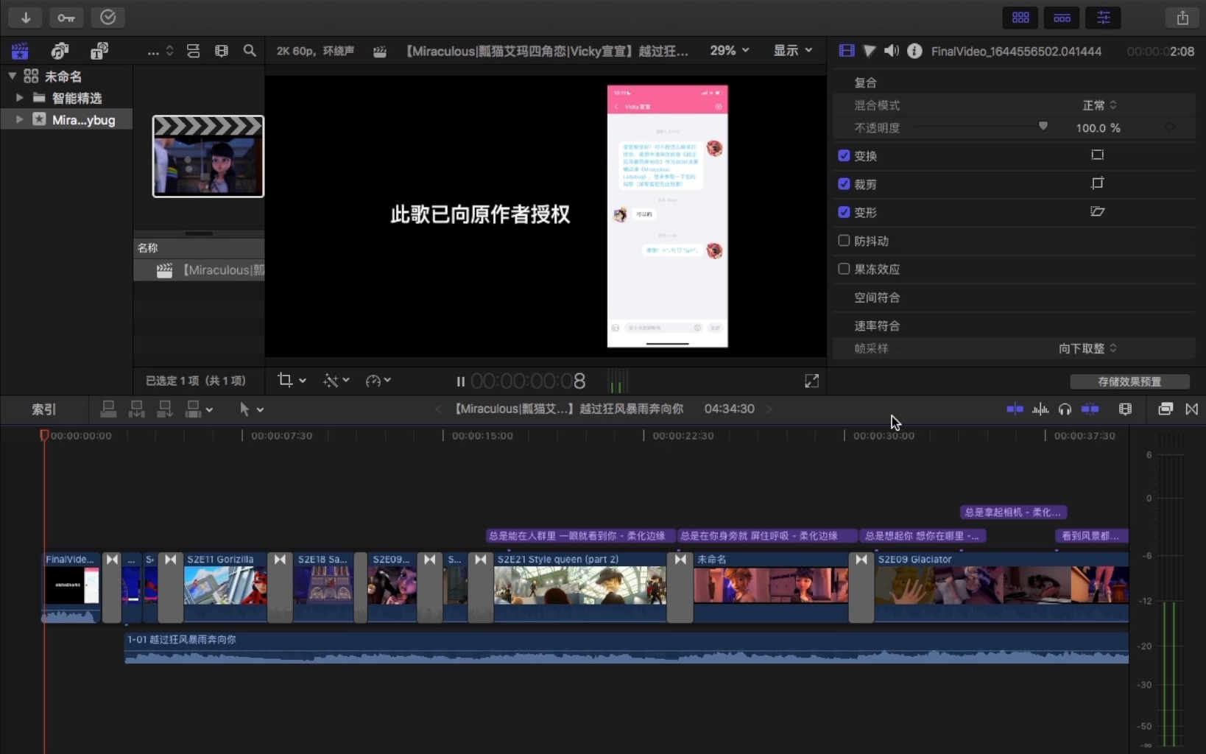Open the enhancement magic wand dropdown

coord(336,380)
